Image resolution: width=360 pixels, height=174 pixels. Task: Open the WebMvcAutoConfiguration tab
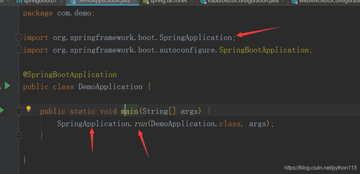[x=329, y=1]
